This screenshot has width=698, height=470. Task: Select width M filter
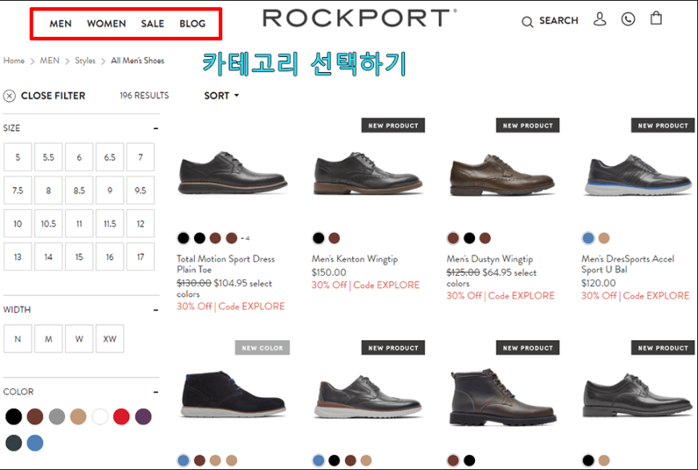click(48, 338)
